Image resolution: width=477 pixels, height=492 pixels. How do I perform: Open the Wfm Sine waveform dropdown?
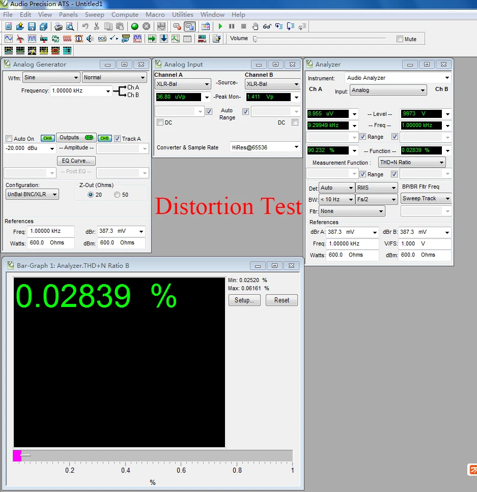[x=51, y=78]
